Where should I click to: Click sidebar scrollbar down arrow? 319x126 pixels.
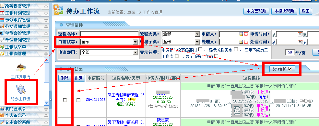pos(47,103)
